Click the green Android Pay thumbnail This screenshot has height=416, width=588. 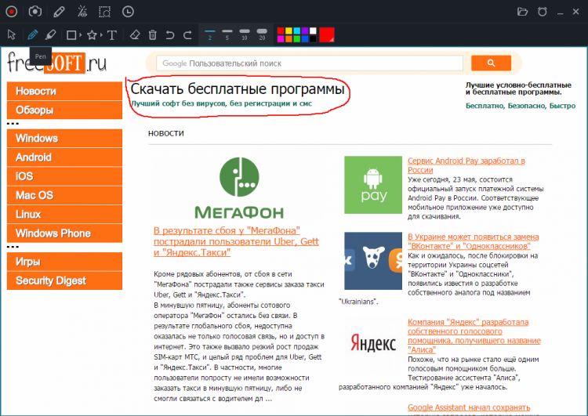point(373,185)
